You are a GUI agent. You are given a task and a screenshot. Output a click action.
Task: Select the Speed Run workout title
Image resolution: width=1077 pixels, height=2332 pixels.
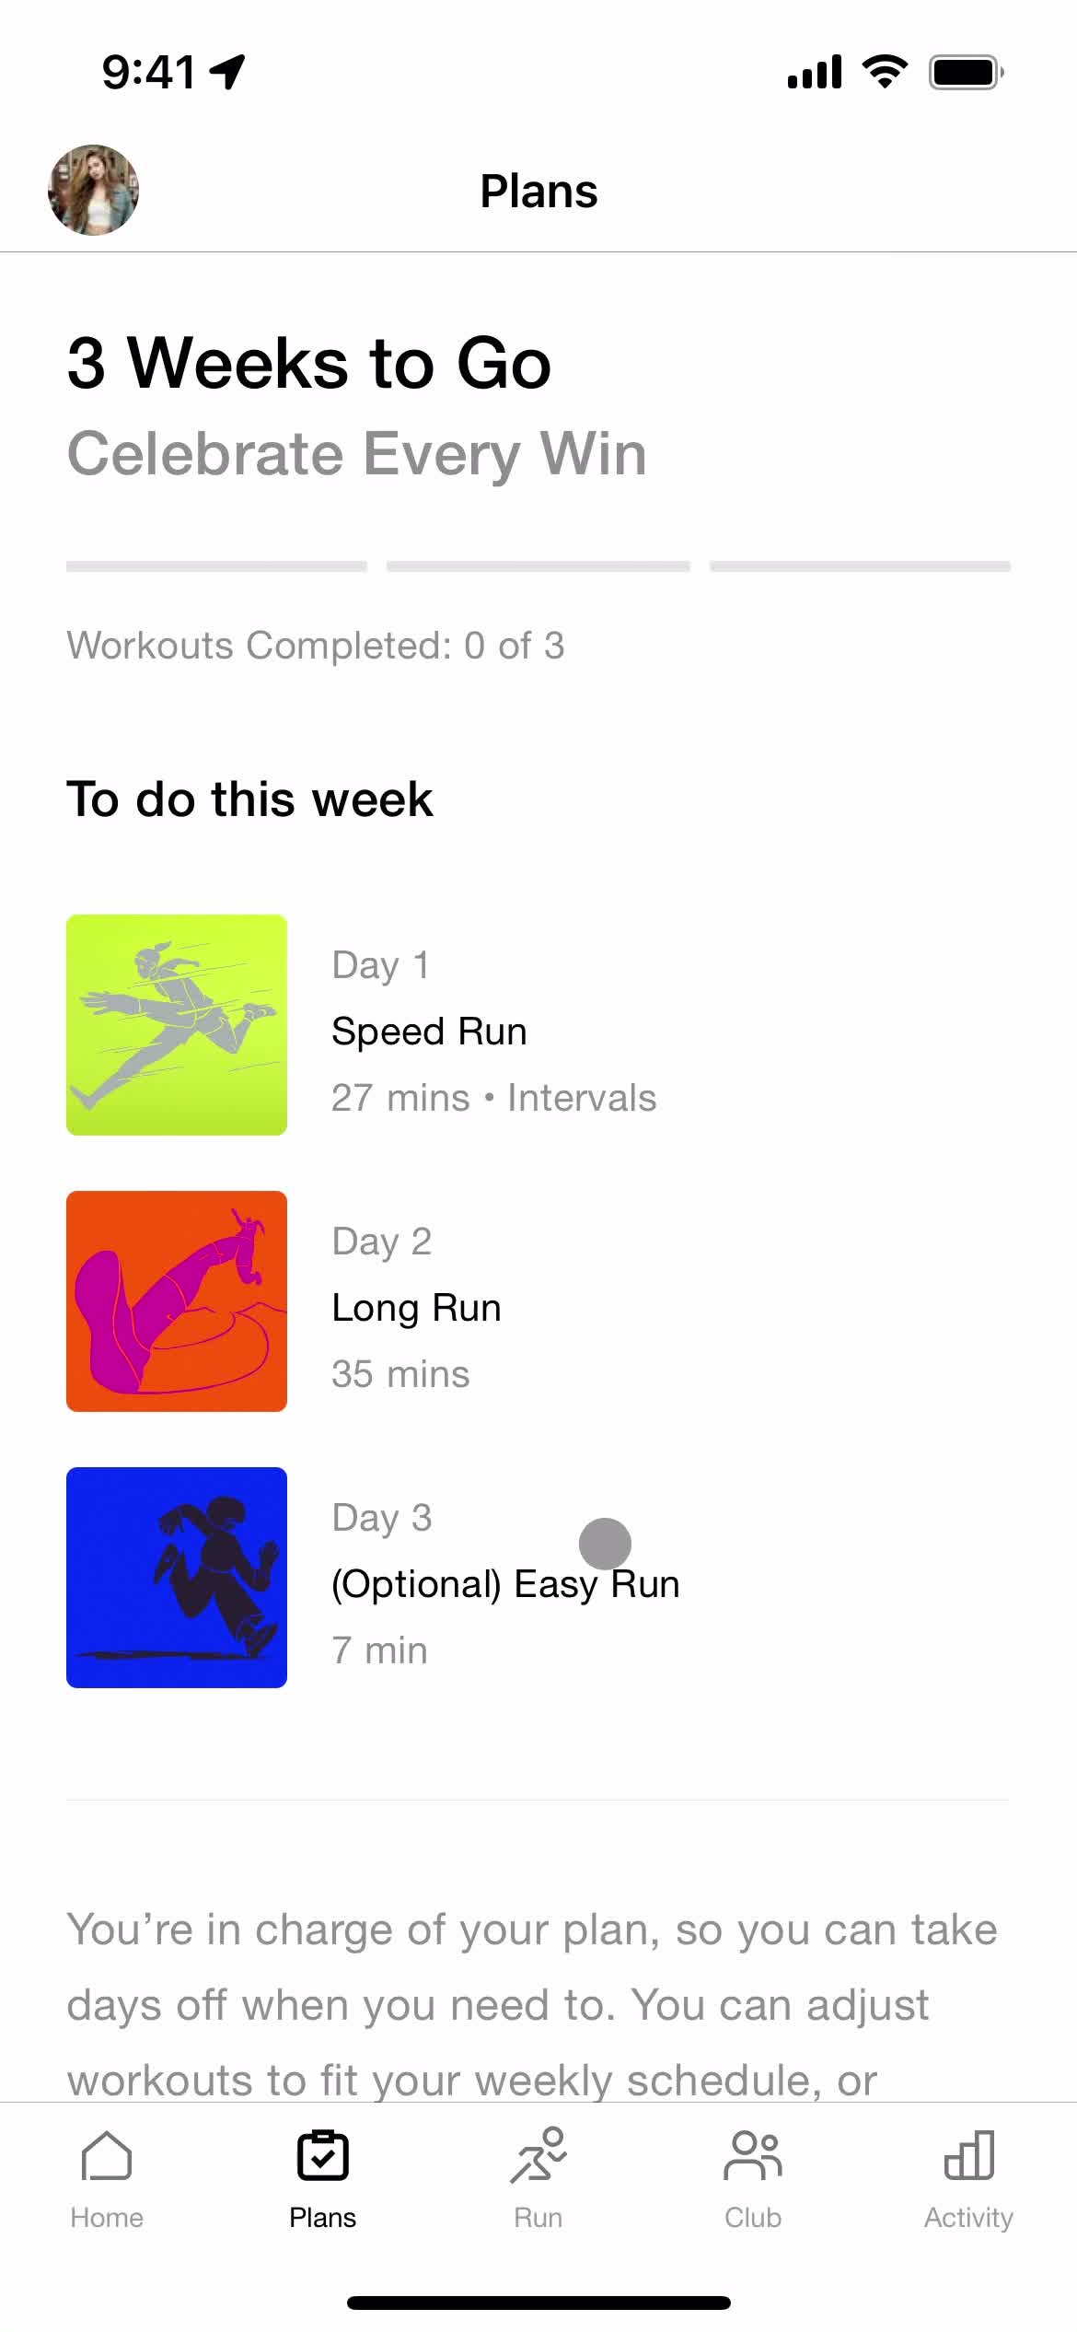tap(429, 1032)
